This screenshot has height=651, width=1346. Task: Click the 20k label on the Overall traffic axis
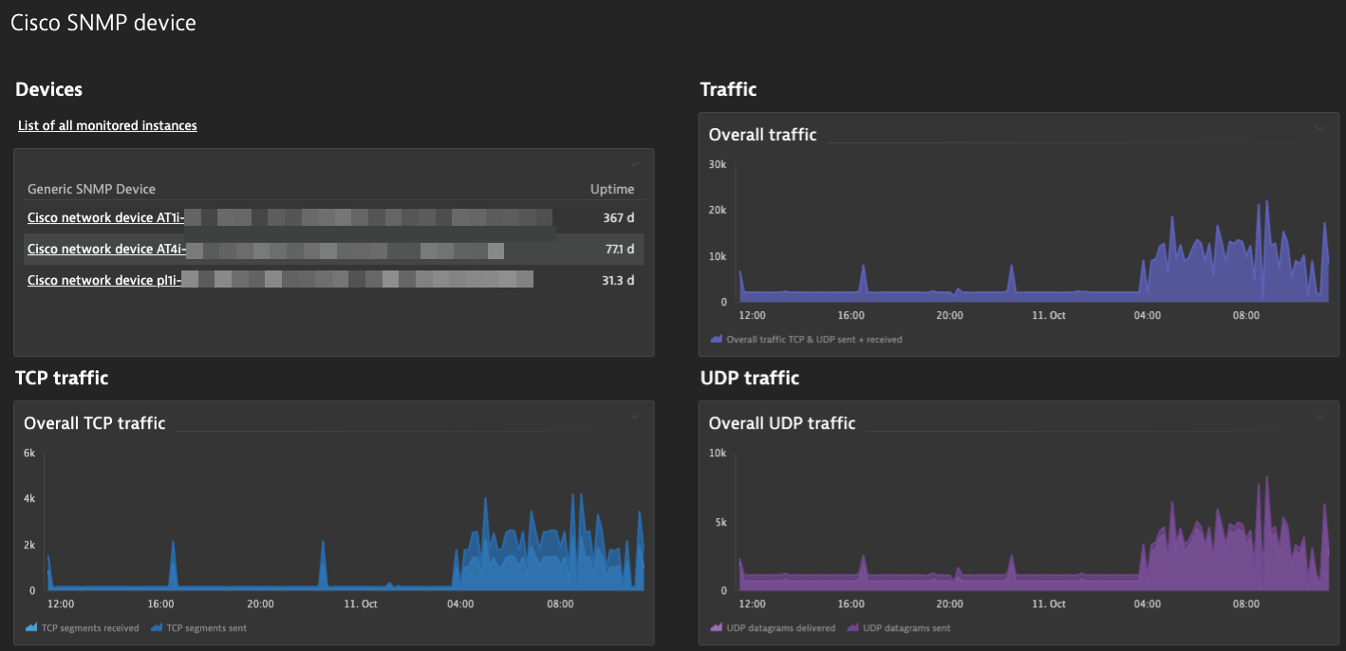[x=718, y=210]
